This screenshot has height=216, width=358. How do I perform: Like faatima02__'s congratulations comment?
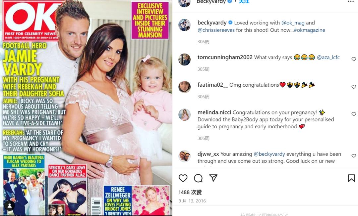pyautogui.click(x=354, y=87)
